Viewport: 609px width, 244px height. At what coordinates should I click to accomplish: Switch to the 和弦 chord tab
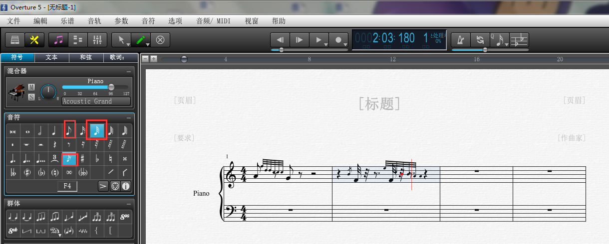pos(86,57)
